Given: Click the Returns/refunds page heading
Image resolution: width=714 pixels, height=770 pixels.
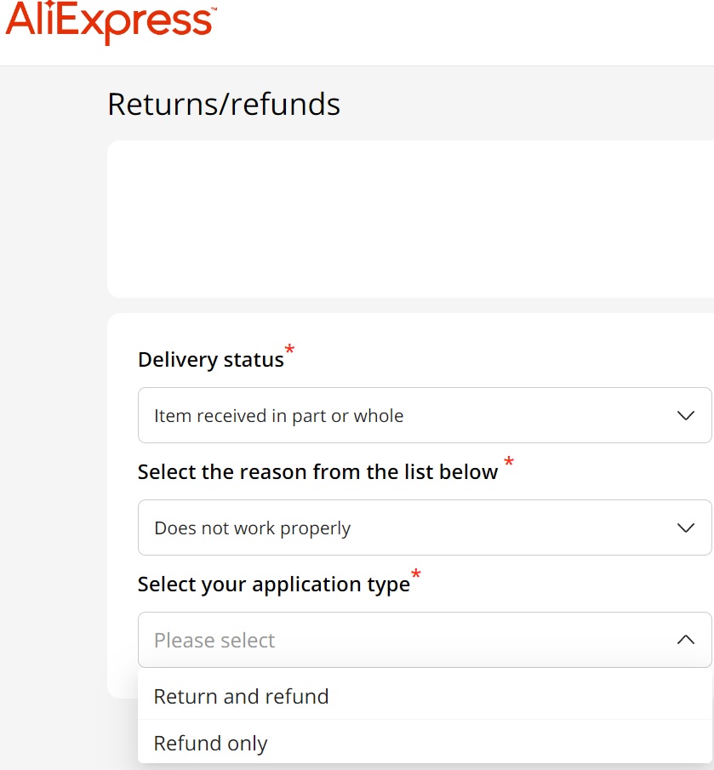Looking at the screenshot, I should [224, 105].
